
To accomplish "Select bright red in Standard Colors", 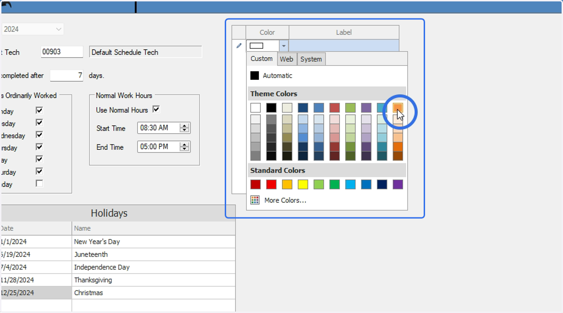I will (271, 184).
